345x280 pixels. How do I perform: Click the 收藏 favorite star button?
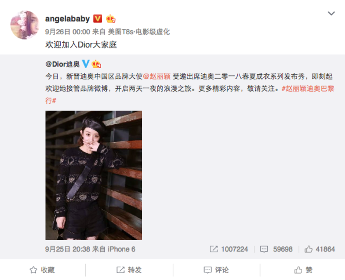42,270
